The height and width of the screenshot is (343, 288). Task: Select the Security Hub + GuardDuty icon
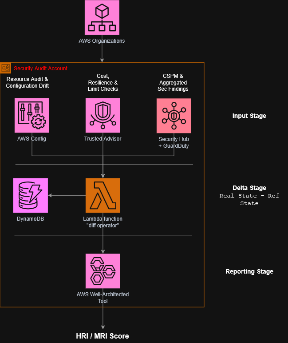[x=174, y=116]
